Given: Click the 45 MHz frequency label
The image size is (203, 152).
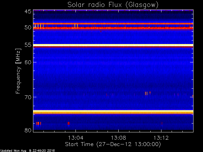Looking at the screenshot, I should (28, 11).
